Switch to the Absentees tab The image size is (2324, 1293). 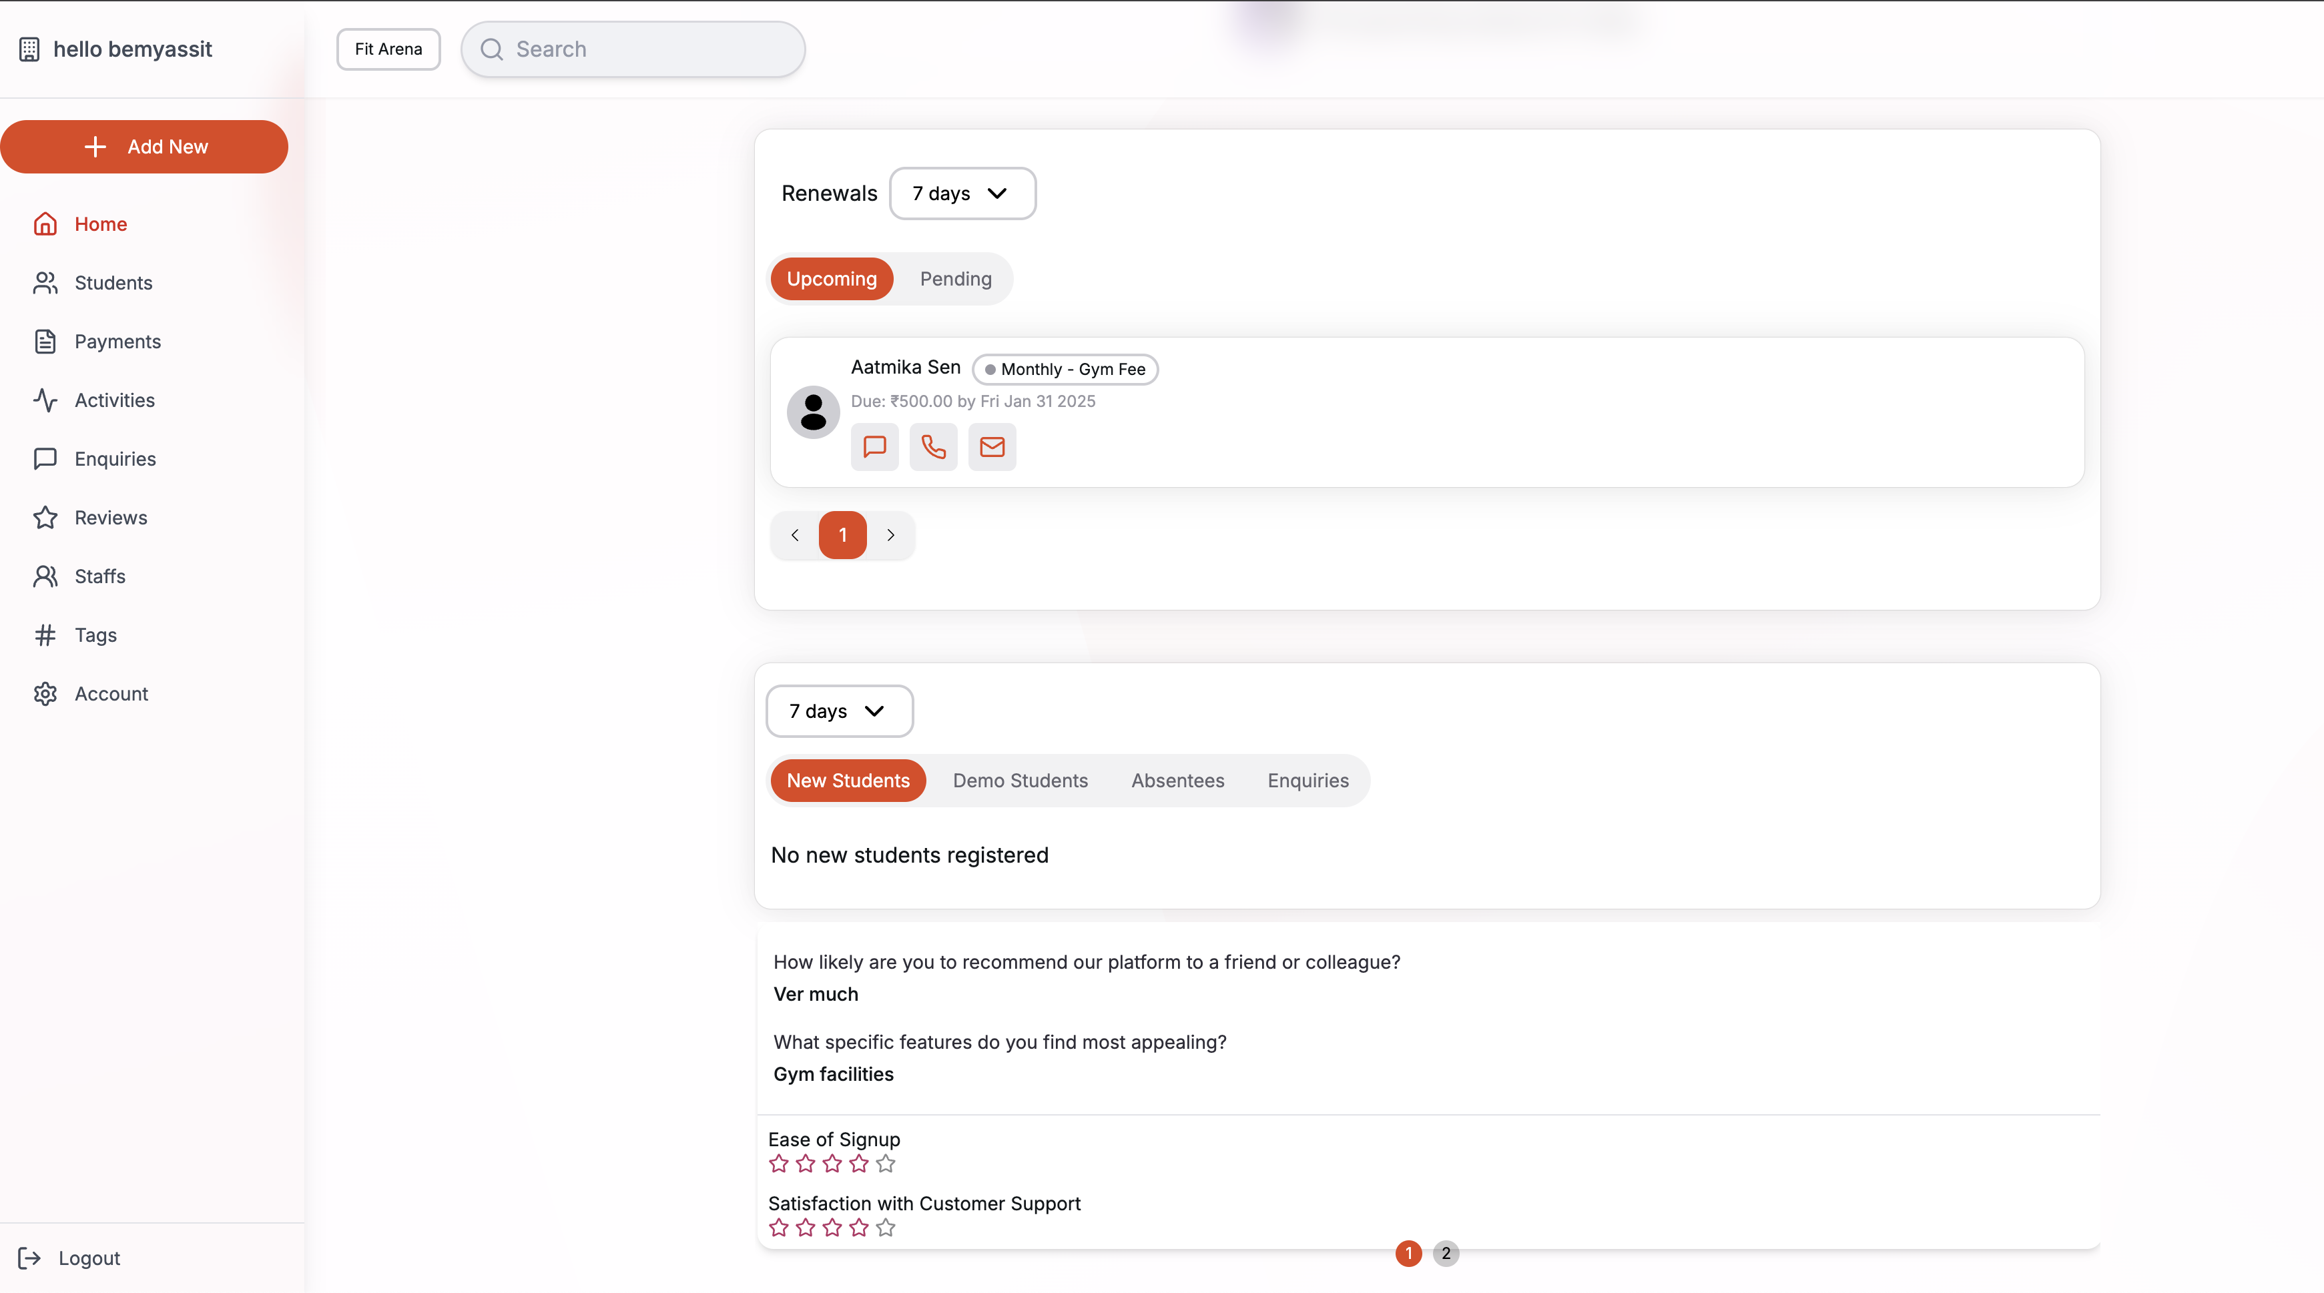[1177, 780]
